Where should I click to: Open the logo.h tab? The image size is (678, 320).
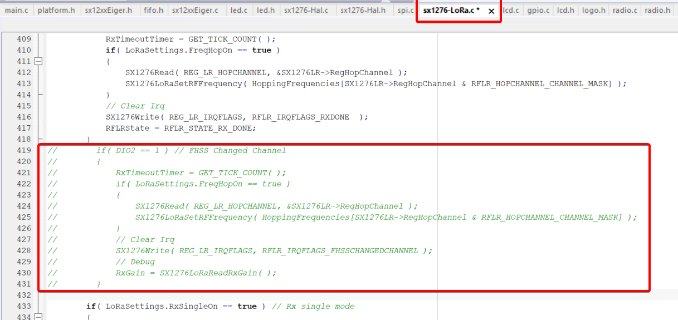pyautogui.click(x=593, y=11)
